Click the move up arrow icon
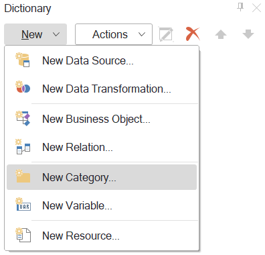The image size is (265, 255). pyautogui.click(x=221, y=34)
